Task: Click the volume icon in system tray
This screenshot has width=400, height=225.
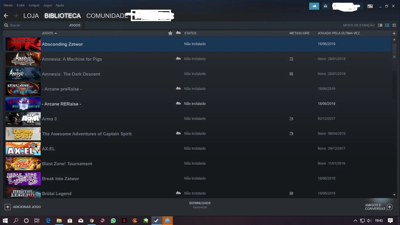Action: pos(369,221)
